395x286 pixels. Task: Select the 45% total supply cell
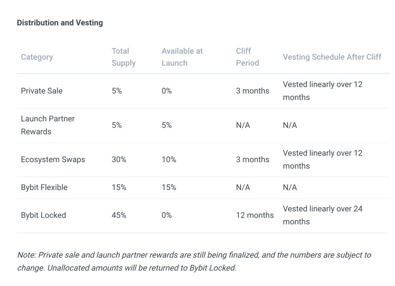(119, 215)
